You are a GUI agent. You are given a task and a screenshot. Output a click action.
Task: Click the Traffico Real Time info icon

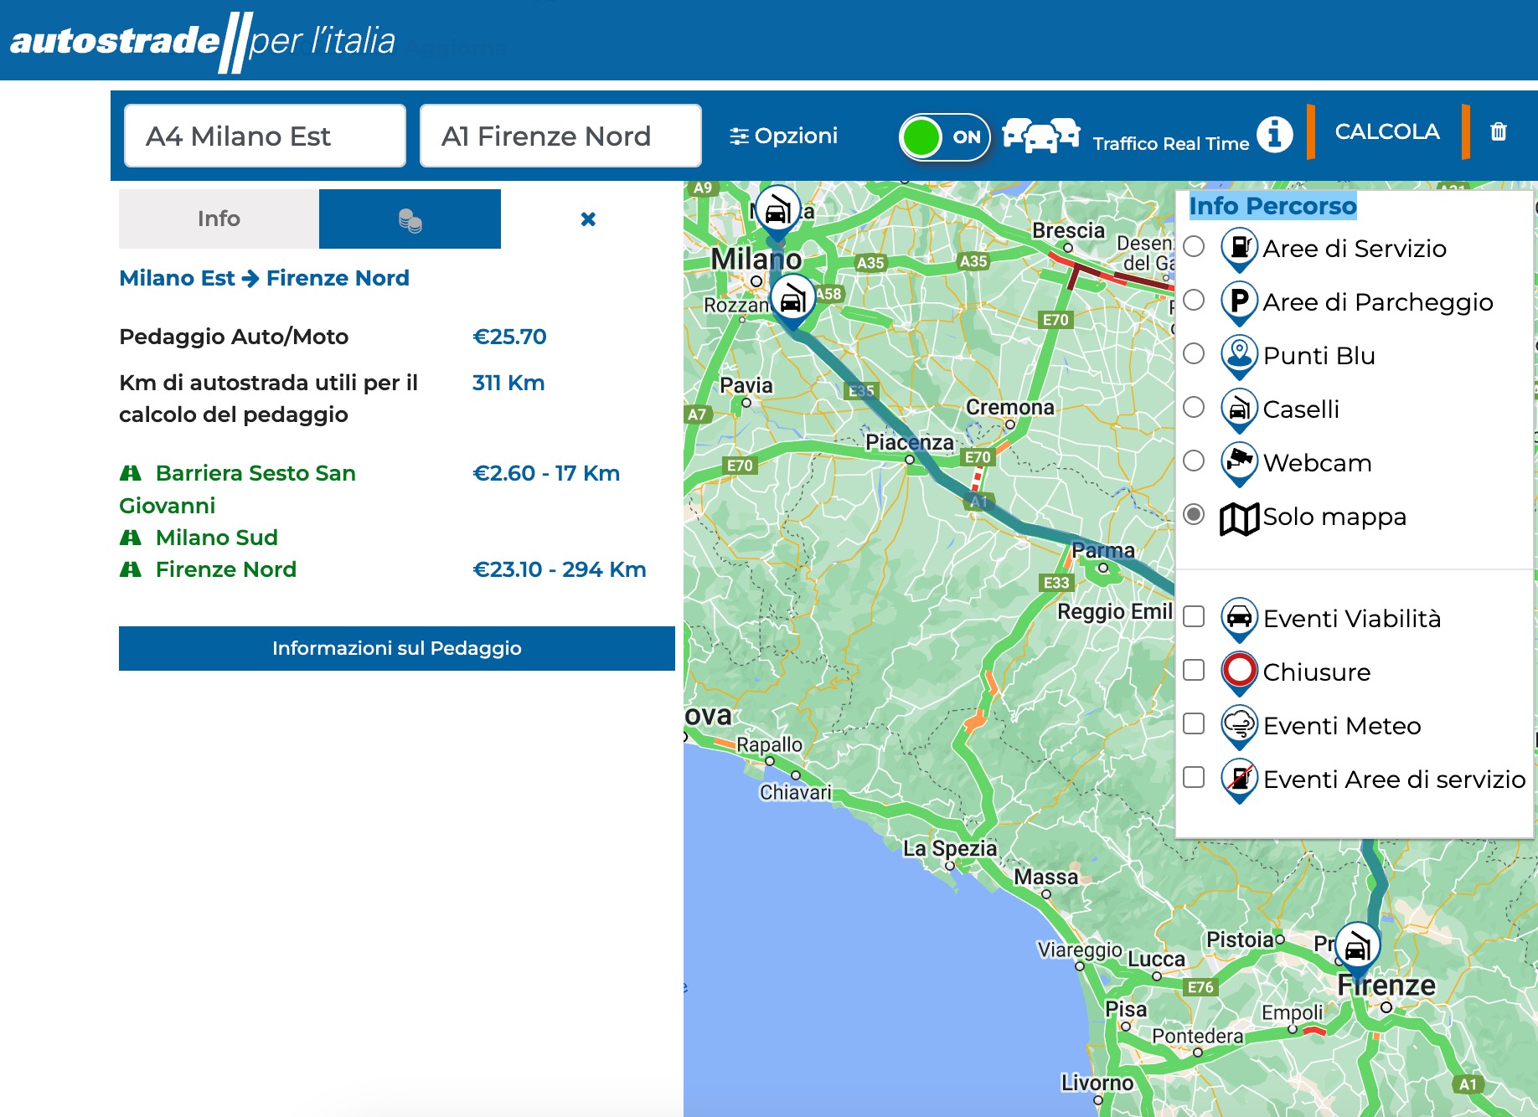click(x=1274, y=134)
